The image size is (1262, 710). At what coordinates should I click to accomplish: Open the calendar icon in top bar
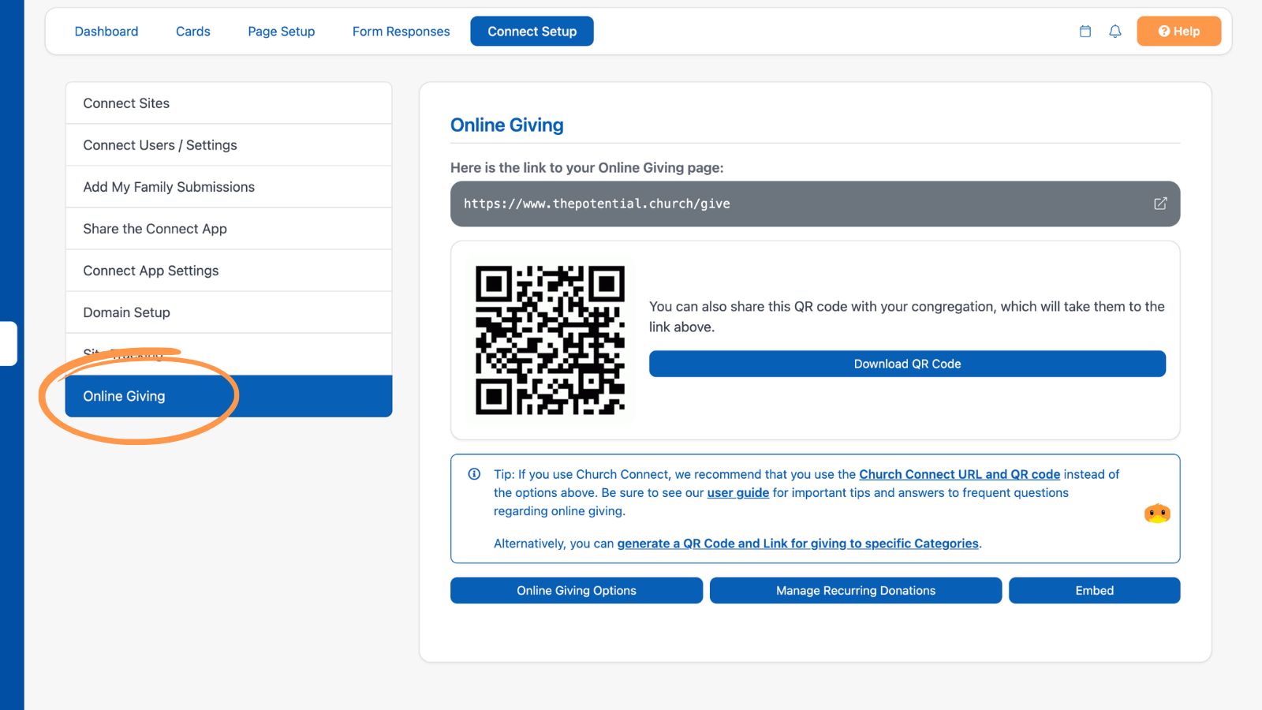(1085, 32)
